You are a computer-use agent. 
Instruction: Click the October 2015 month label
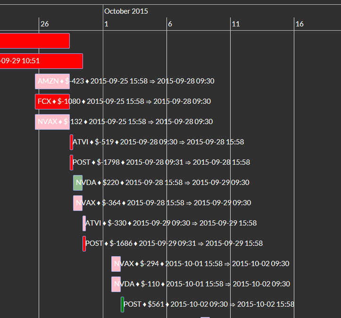[x=126, y=11]
